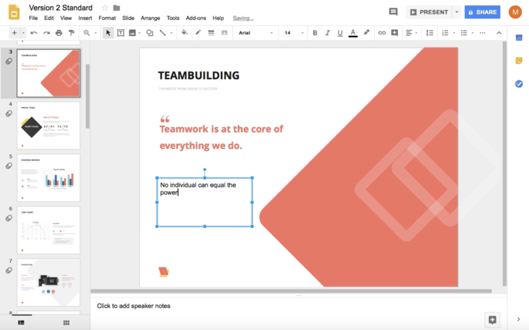Expand the line type dropdown arrow
Screen dimensions: 529x330
pos(171,33)
